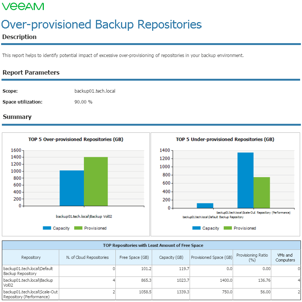Click the 1023.7 capacity cell

point(171,282)
